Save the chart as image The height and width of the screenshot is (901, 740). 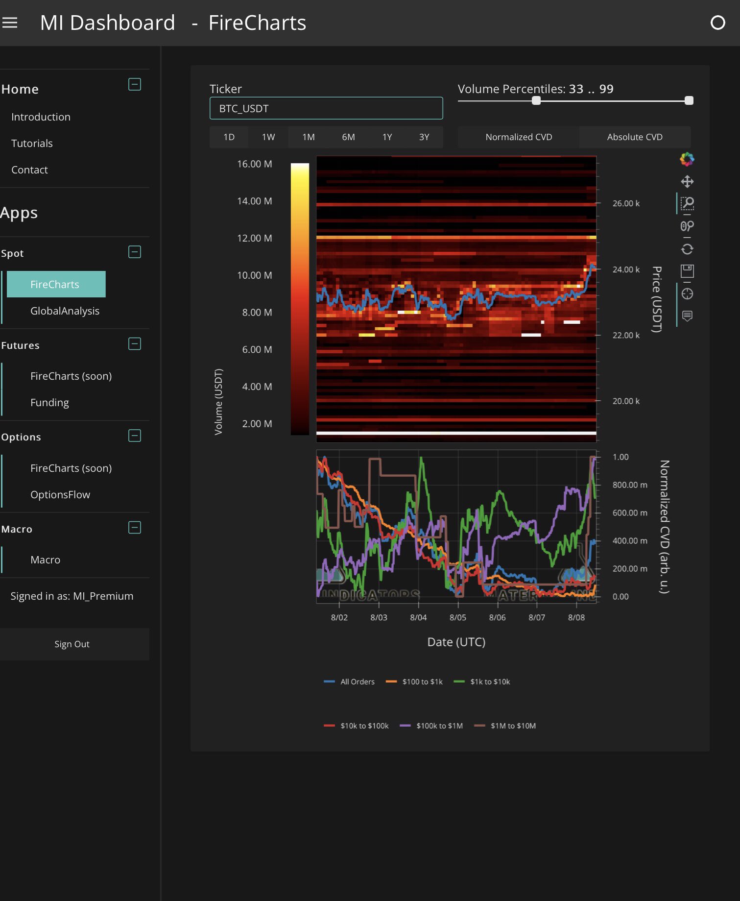coord(687,271)
